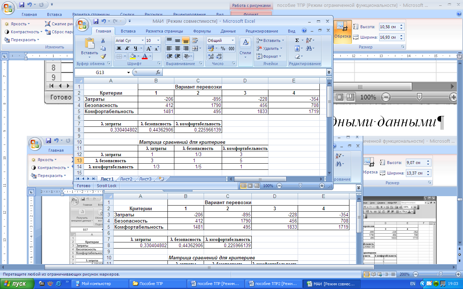Toggle Italic К formatting in Excel

(x=127, y=48)
